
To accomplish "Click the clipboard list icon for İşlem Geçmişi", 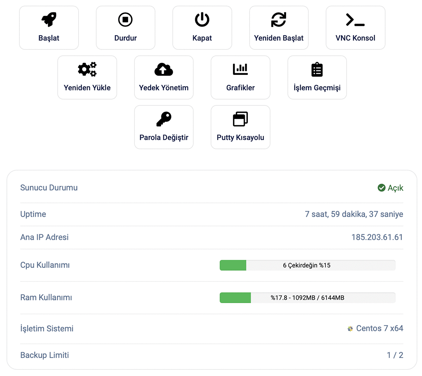I will click(x=317, y=69).
